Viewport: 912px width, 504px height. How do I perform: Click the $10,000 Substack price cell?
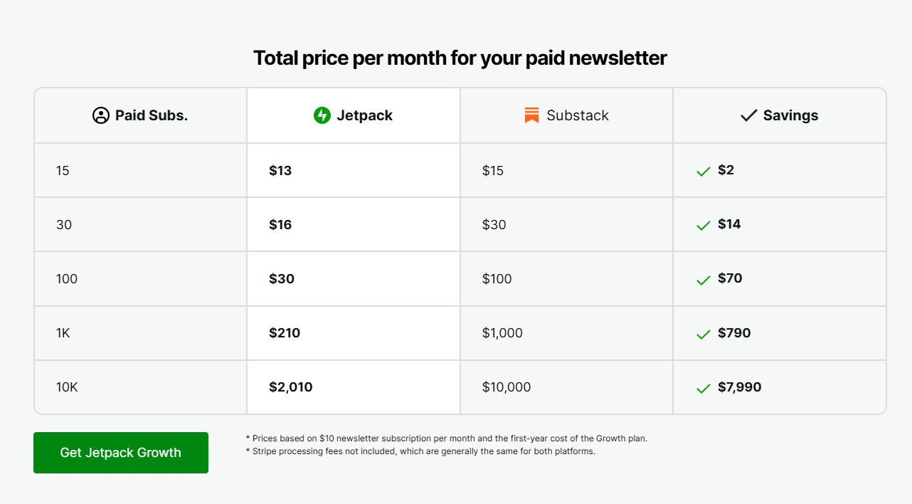(x=507, y=387)
